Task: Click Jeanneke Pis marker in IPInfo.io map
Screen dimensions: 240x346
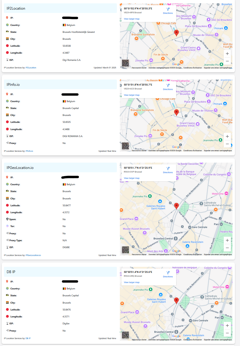Action: [220, 140]
